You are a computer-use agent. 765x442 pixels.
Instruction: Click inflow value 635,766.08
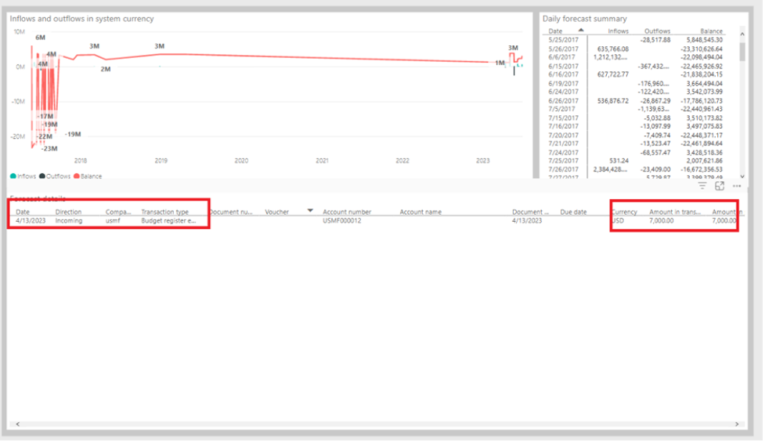click(x=613, y=49)
